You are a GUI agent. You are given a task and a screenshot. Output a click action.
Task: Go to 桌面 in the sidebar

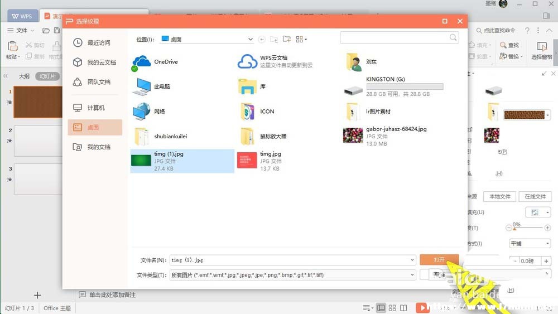pos(95,127)
